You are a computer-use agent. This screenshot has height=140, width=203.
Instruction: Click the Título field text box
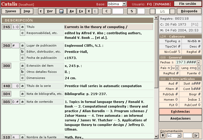(x=108, y=27)
